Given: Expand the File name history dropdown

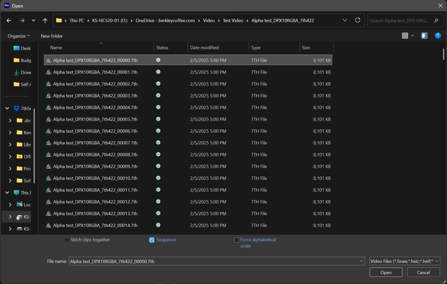Looking at the screenshot, I should 362,261.
